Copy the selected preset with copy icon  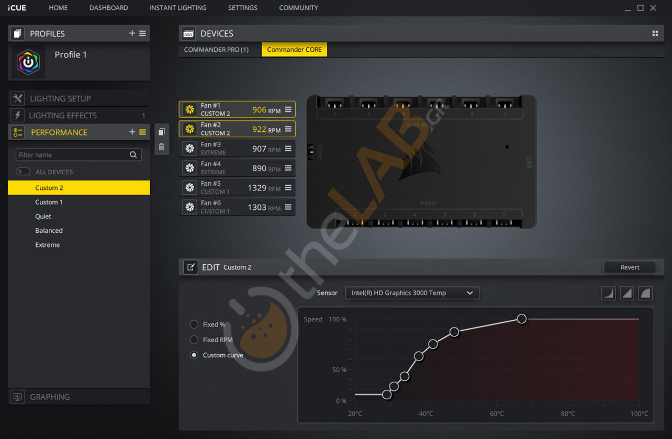point(162,132)
